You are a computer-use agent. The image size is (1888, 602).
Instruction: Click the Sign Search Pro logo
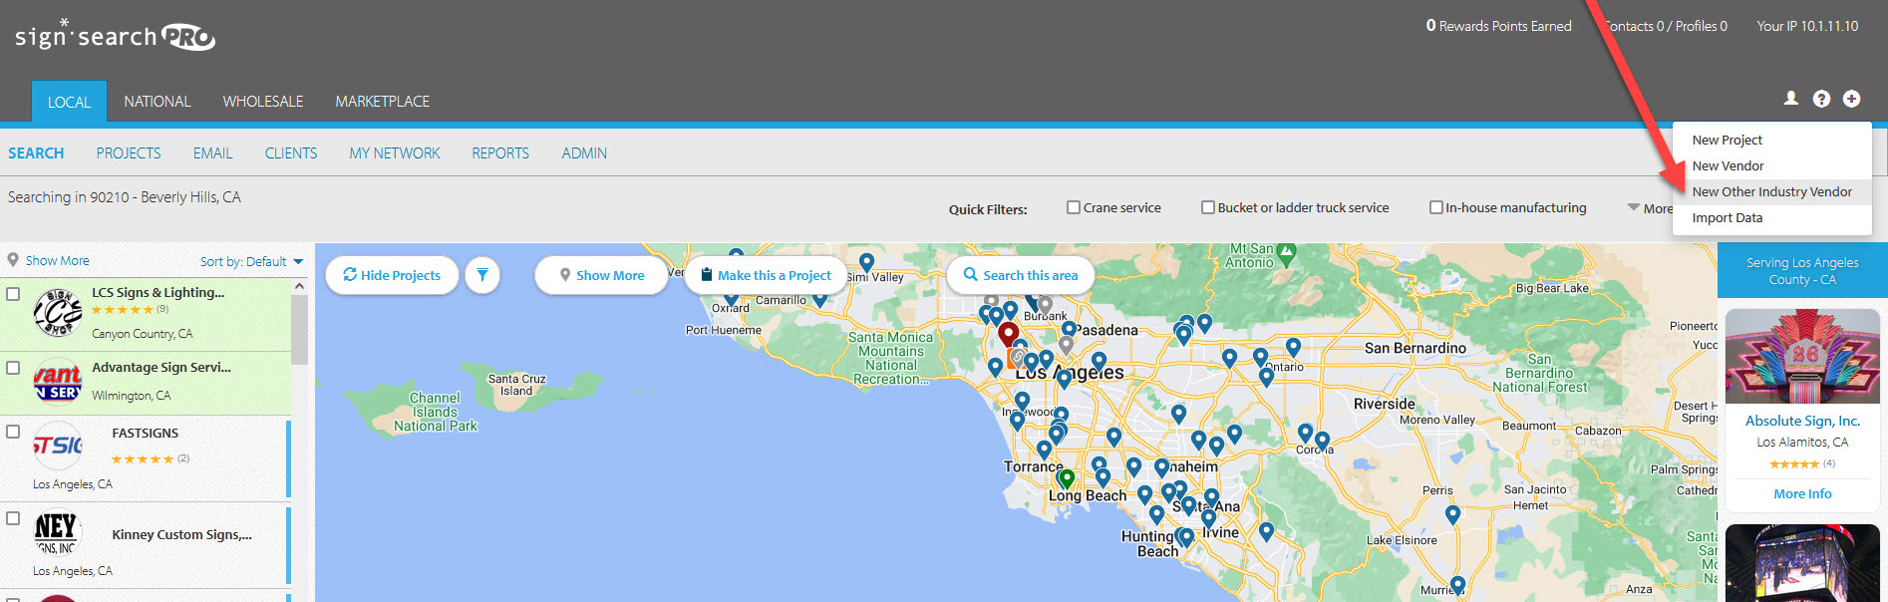115,35
